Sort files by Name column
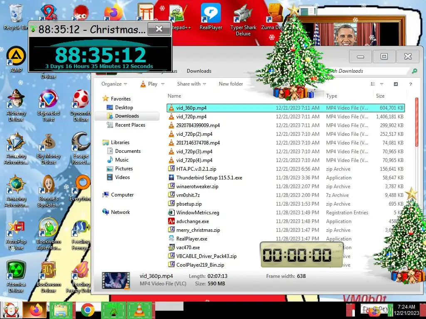Screen dimensions: 426x319 pos(174,96)
